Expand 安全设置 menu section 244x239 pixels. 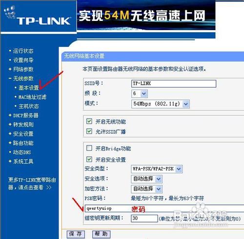(x=23, y=134)
